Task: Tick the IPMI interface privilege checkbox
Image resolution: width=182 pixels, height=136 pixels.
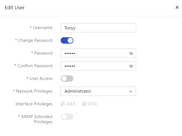Action: click(84, 104)
